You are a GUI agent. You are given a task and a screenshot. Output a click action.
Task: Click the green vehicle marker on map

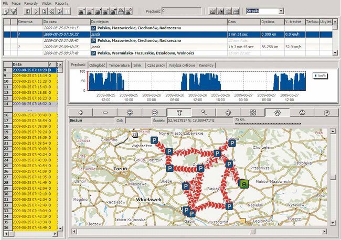244,183
